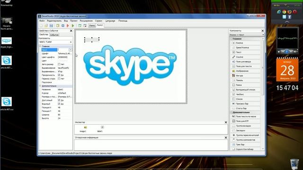
Task: Pick the Поле для текста component
Action: click(245, 66)
